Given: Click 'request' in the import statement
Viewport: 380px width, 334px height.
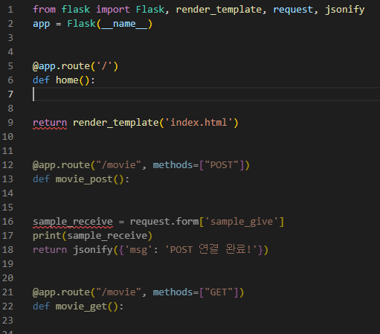Looking at the screenshot, I should click(293, 10).
